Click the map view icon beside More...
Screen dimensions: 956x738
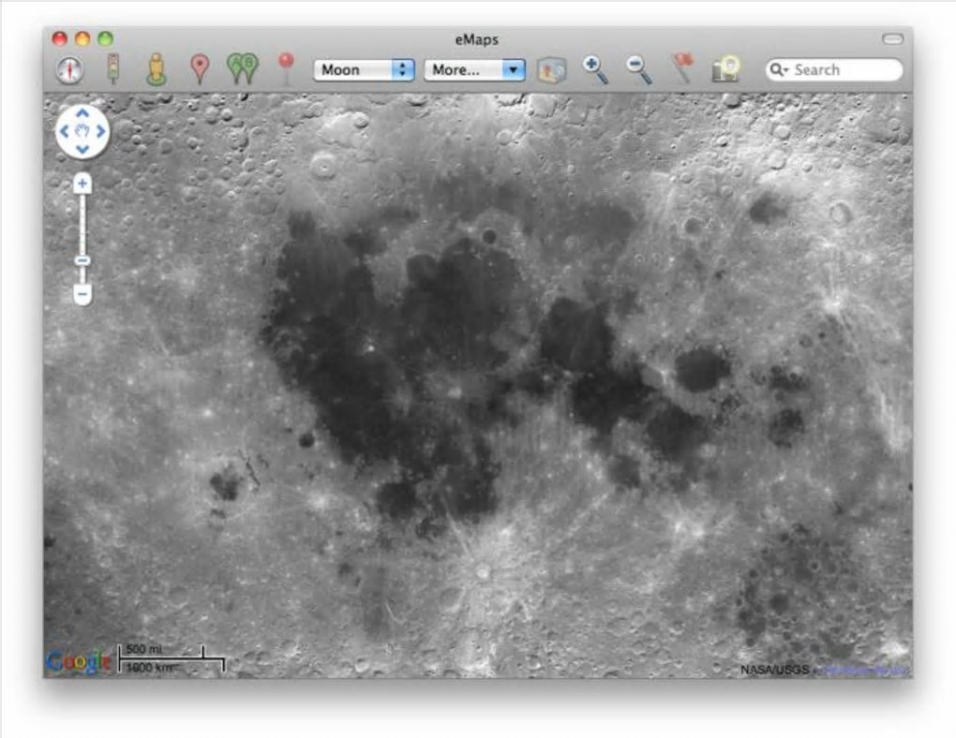tap(552, 70)
